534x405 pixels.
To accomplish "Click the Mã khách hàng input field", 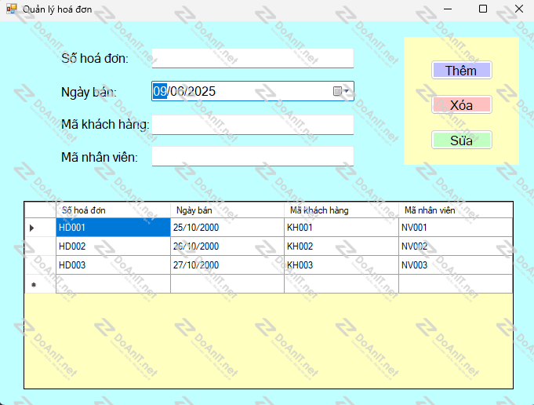I will (x=252, y=125).
